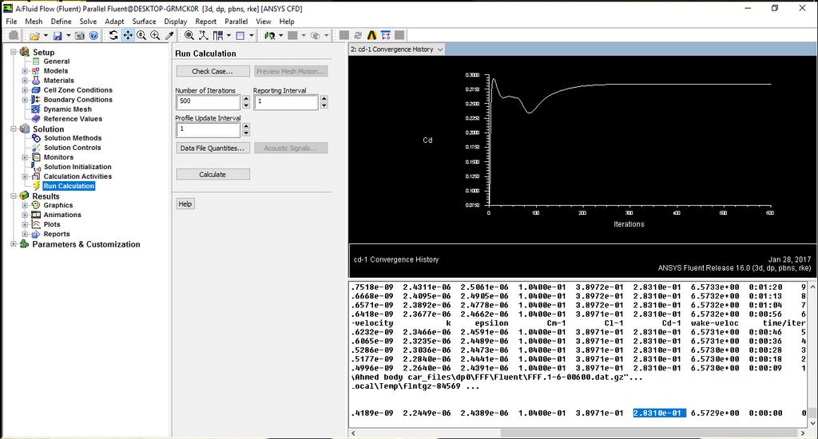Select the pan (four-arrow) view tool

(127, 35)
